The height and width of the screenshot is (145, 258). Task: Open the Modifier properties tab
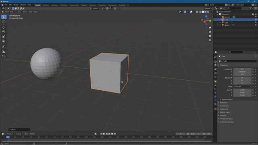point(215,85)
